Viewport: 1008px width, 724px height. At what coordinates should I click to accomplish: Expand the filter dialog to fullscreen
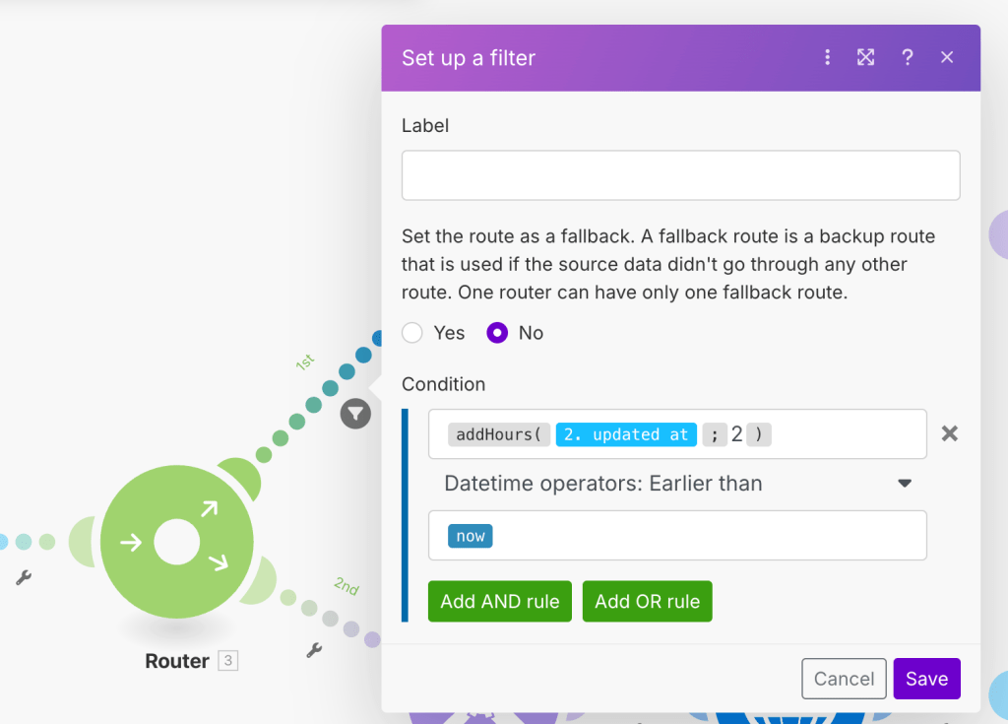pyautogui.click(x=865, y=57)
